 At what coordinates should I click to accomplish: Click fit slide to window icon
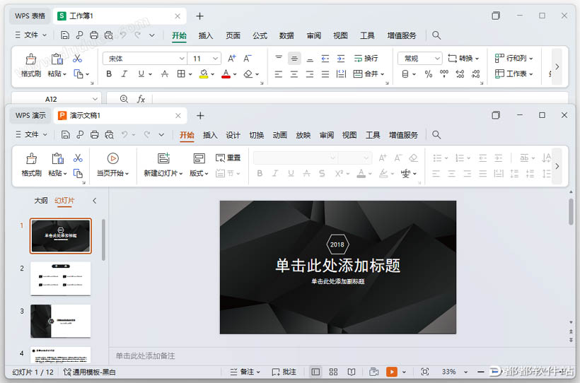(x=425, y=372)
